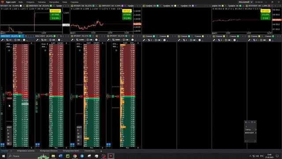Open the Справка menu
This screenshot has width=282, height=159.
pos(74,2)
